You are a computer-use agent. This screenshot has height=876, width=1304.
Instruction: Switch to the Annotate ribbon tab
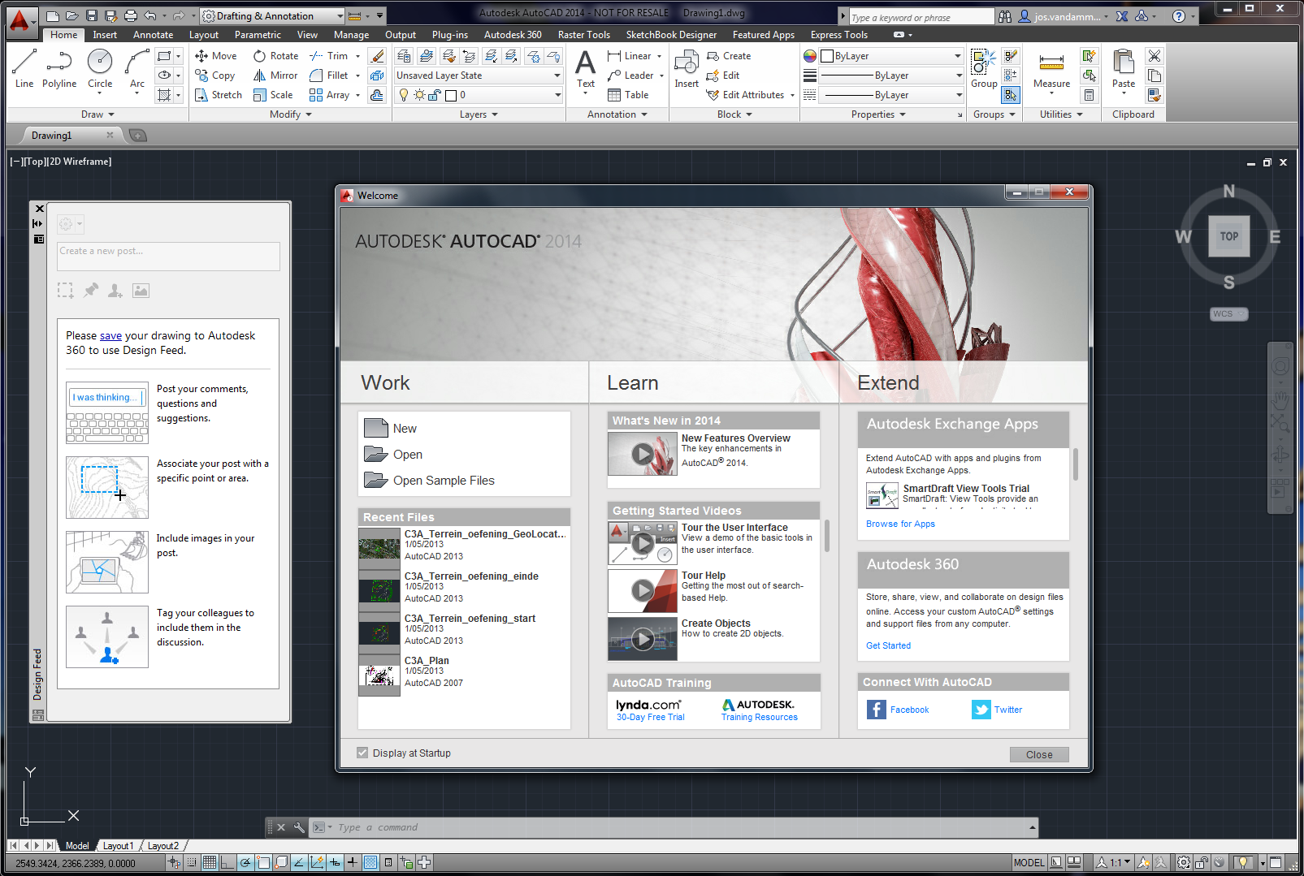click(154, 35)
